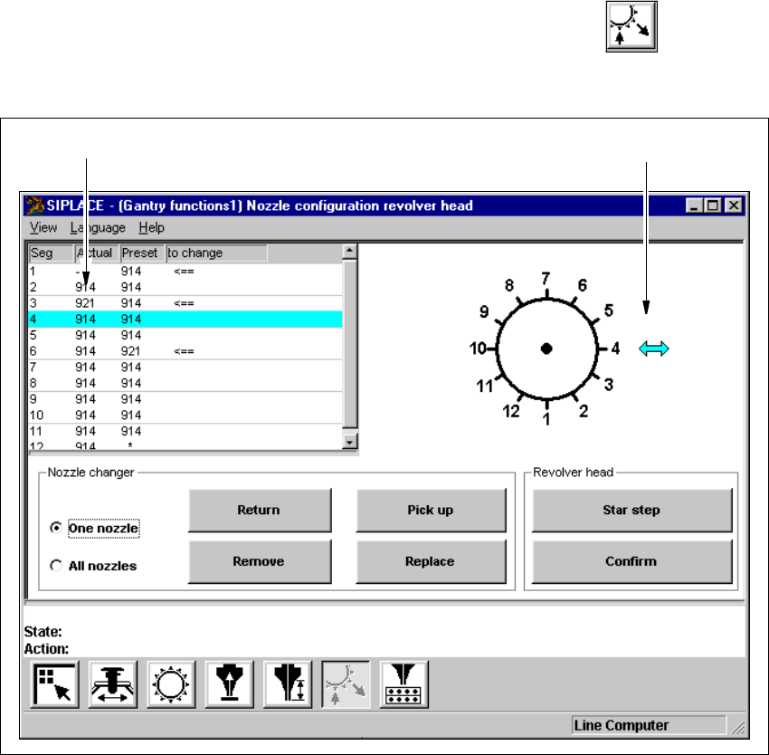
Task: Click the Preset column header
Action: tap(142, 253)
